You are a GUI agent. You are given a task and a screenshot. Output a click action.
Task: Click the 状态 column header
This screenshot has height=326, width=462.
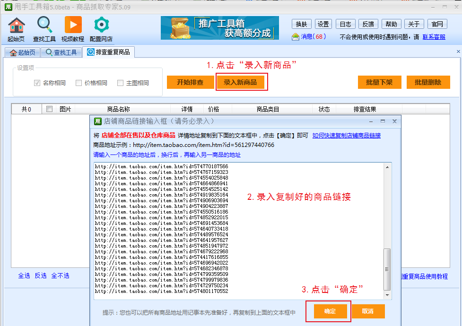(324, 109)
